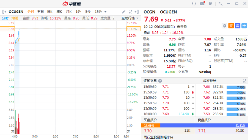The width and height of the screenshot is (248, 140).
Task: Click the highlighted 8.93 price label
Action: tap(7, 29)
